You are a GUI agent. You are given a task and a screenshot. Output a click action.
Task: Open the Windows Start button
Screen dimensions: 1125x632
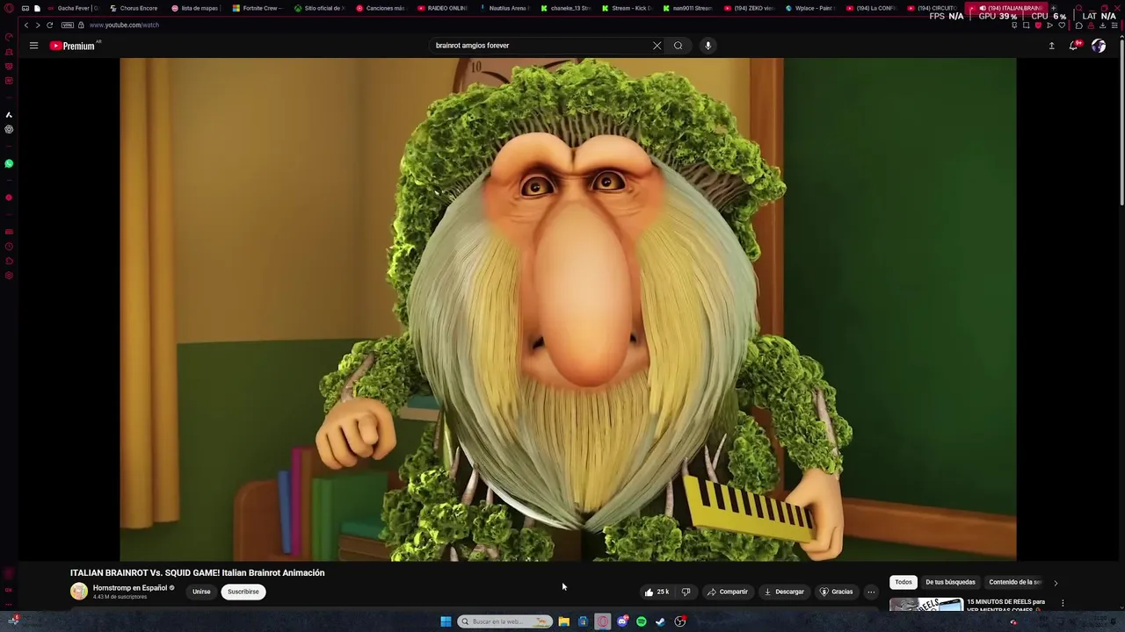(446, 621)
